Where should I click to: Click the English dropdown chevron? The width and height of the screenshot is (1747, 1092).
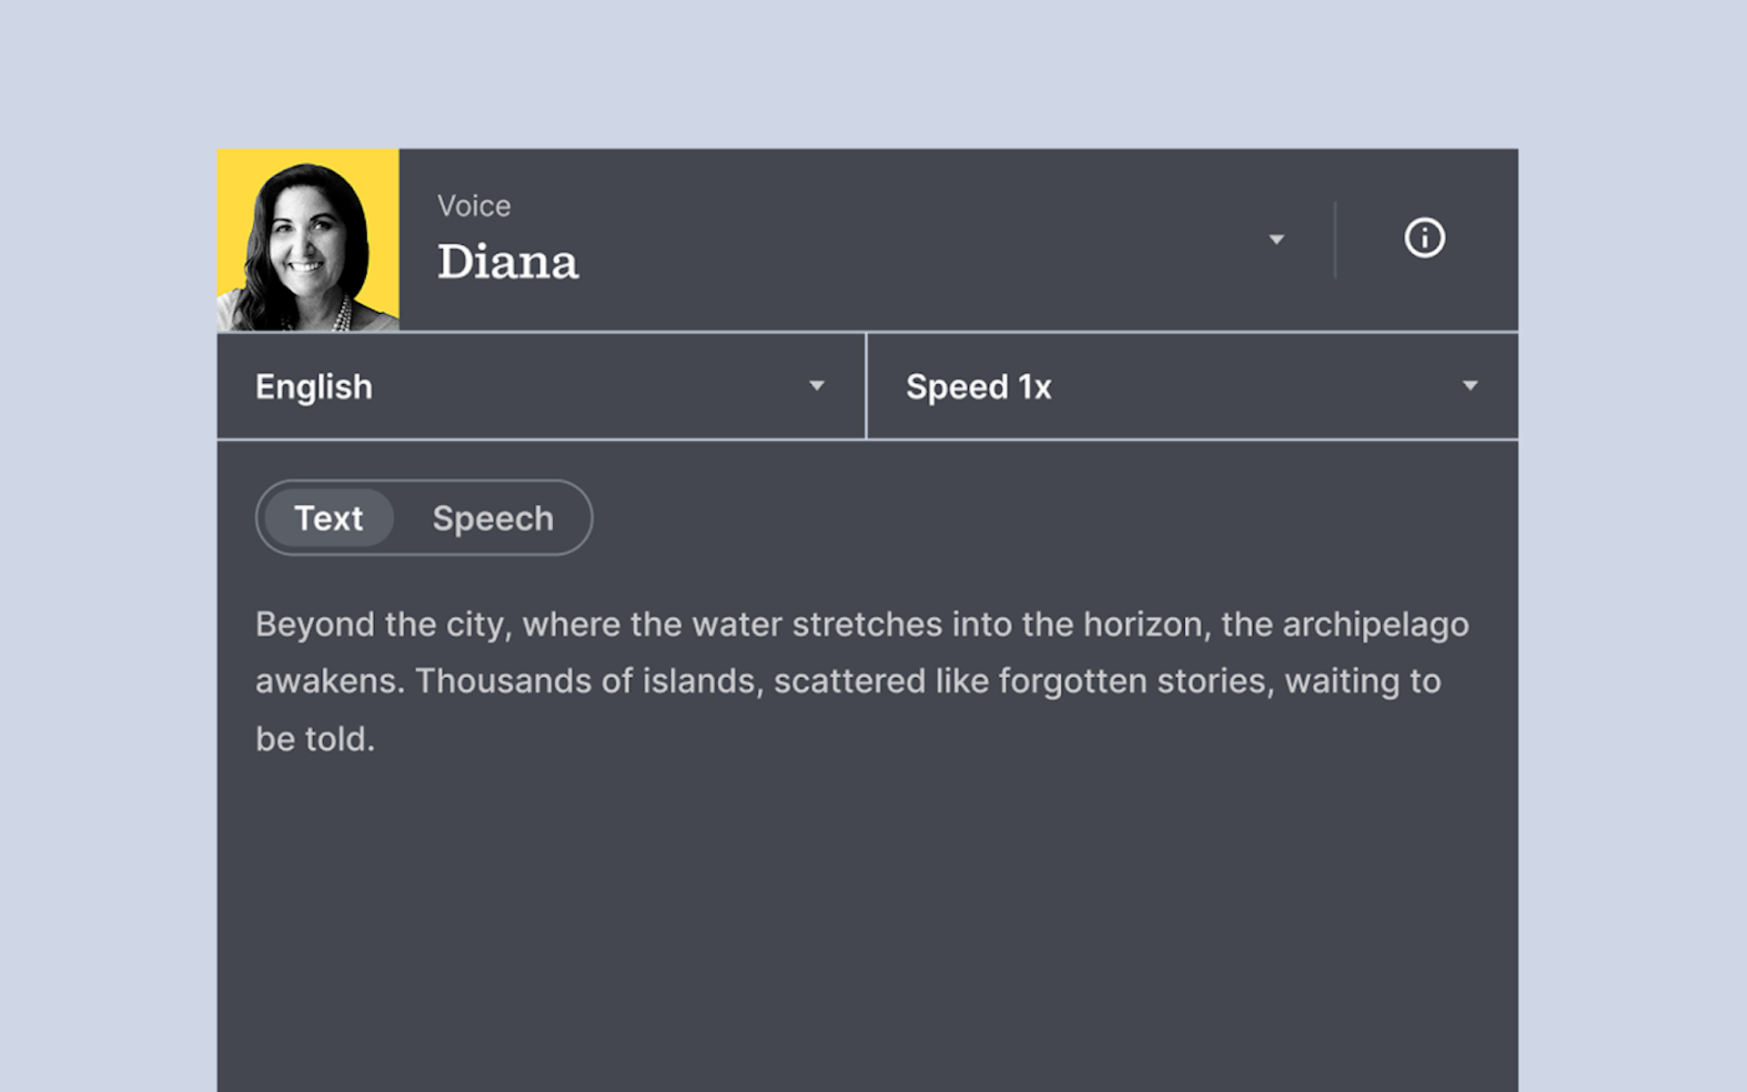click(818, 385)
